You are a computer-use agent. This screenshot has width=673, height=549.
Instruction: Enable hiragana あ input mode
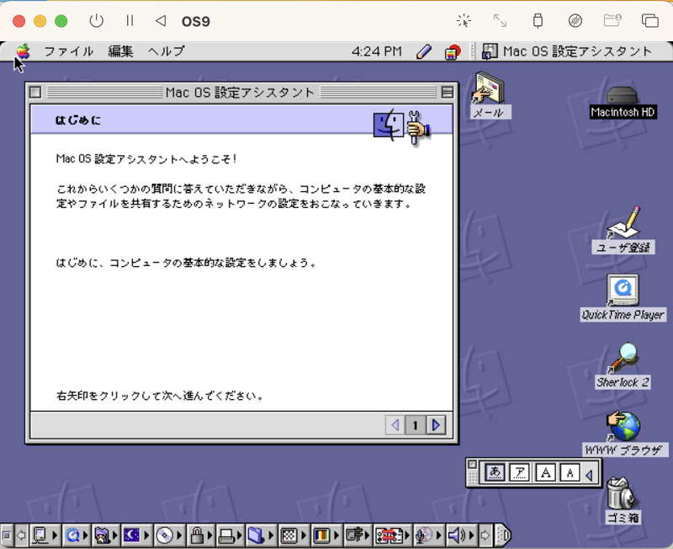[495, 472]
